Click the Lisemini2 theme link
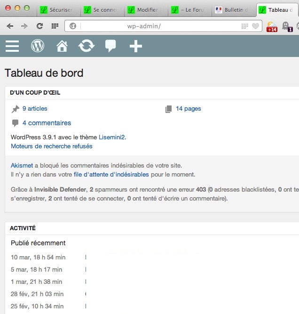The height and width of the screenshot is (314, 299). [111, 137]
